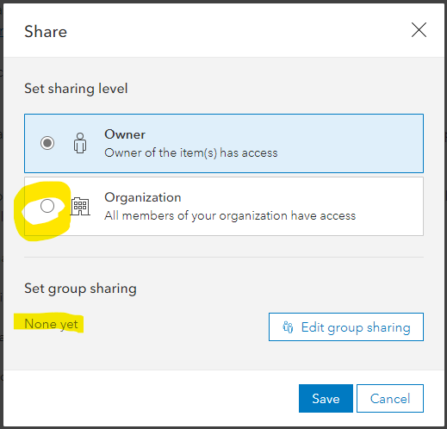The width and height of the screenshot is (447, 429).
Task: Click 'All members of your organization have access'
Action: tap(230, 215)
